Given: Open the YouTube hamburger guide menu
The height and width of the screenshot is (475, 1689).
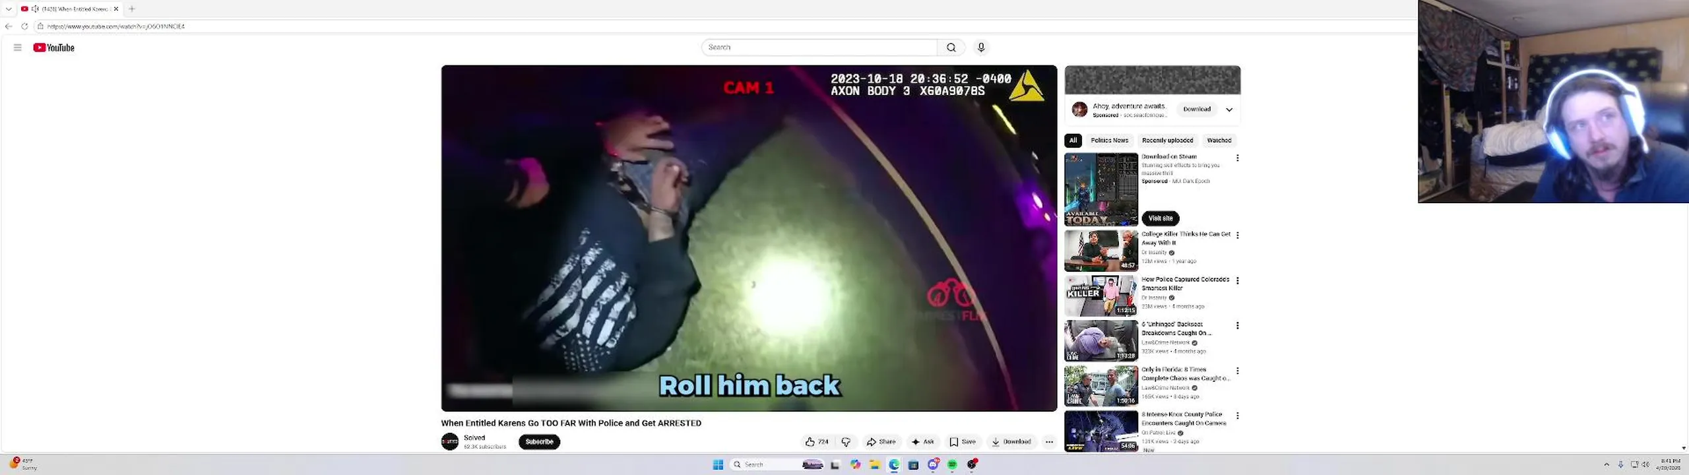Looking at the screenshot, I should 18,47.
